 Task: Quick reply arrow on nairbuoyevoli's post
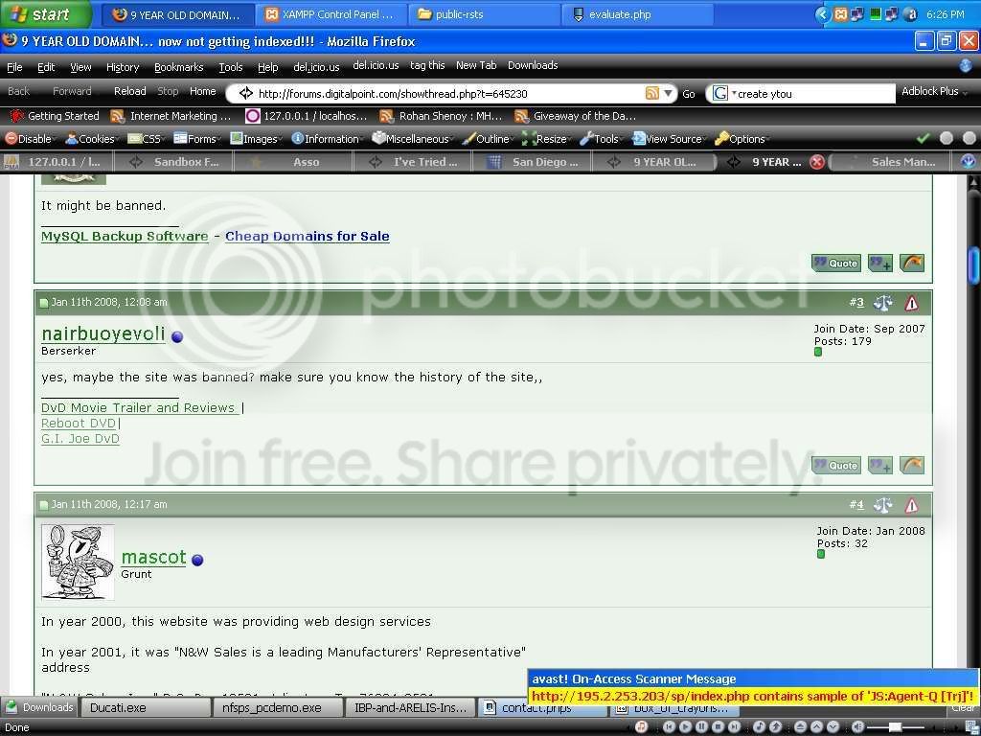(912, 466)
